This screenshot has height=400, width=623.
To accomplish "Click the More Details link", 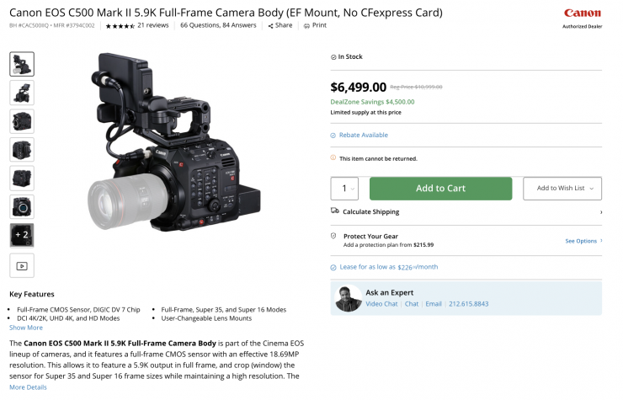I will 28,387.
